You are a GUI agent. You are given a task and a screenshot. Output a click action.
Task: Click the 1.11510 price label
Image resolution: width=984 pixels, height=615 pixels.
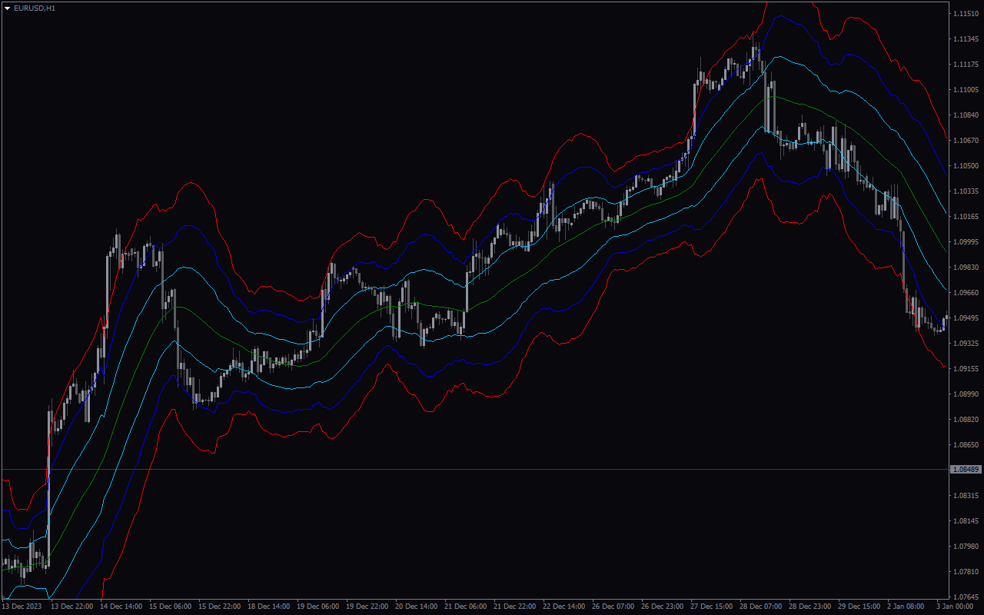coord(966,14)
